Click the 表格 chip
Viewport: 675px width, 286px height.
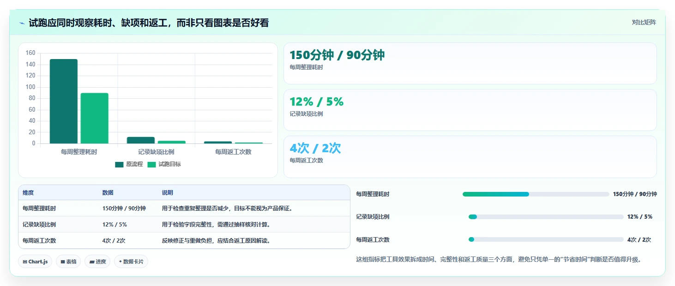68,262
